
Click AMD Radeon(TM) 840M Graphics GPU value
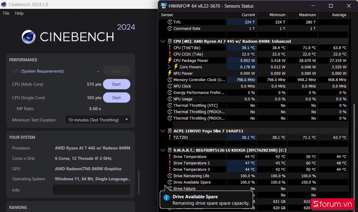point(88,169)
